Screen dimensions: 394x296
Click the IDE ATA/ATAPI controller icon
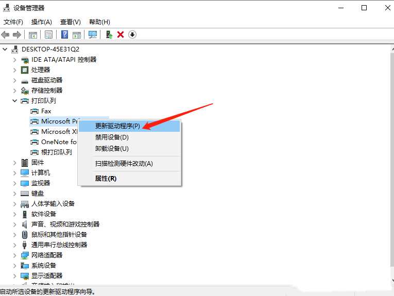[x=25, y=60]
